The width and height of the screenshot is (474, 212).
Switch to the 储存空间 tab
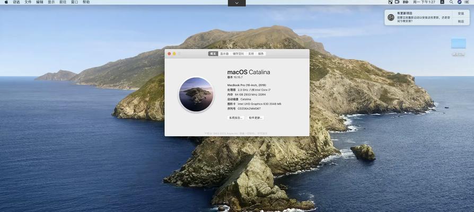[x=238, y=54]
